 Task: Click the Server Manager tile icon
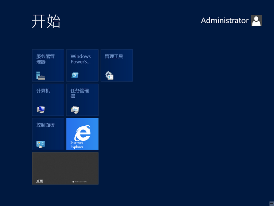pyautogui.click(x=41, y=76)
